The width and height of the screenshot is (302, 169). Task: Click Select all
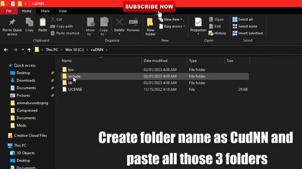coord(243,19)
